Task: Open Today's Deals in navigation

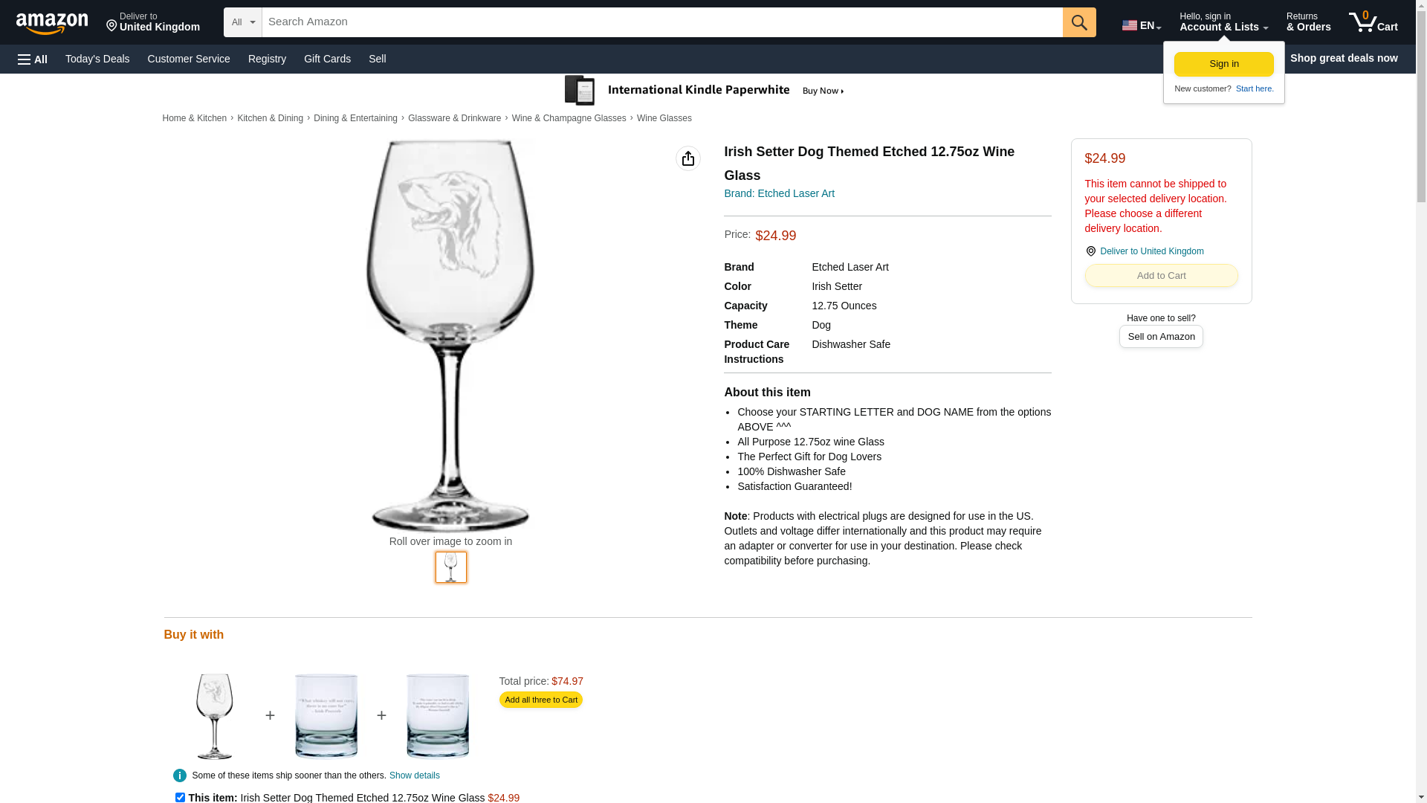Action: [x=97, y=59]
